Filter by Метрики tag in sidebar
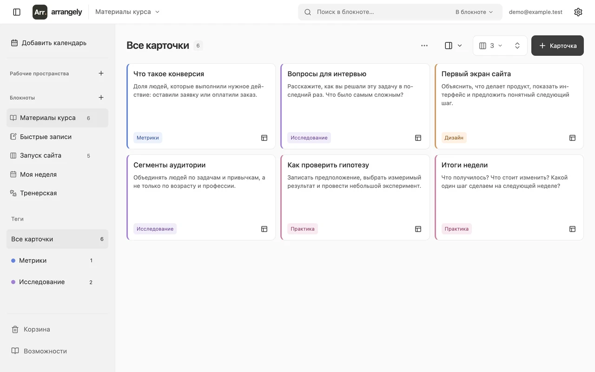 coord(57,260)
